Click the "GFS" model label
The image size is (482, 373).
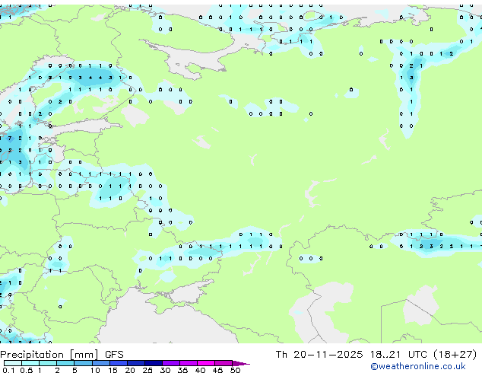click(x=114, y=355)
